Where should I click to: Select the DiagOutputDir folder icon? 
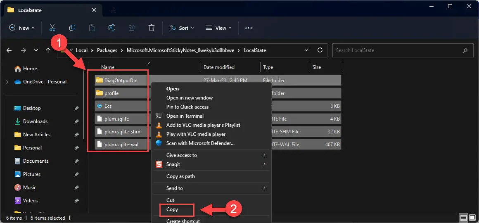point(99,81)
